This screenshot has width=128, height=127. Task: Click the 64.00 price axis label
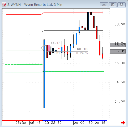120,102
